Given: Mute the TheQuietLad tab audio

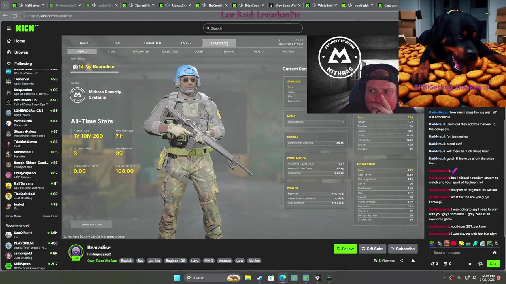Looking at the screenshot, I should (x=204, y=6).
